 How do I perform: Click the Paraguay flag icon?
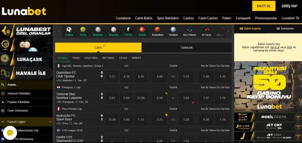pyautogui.click(x=59, y=87)
